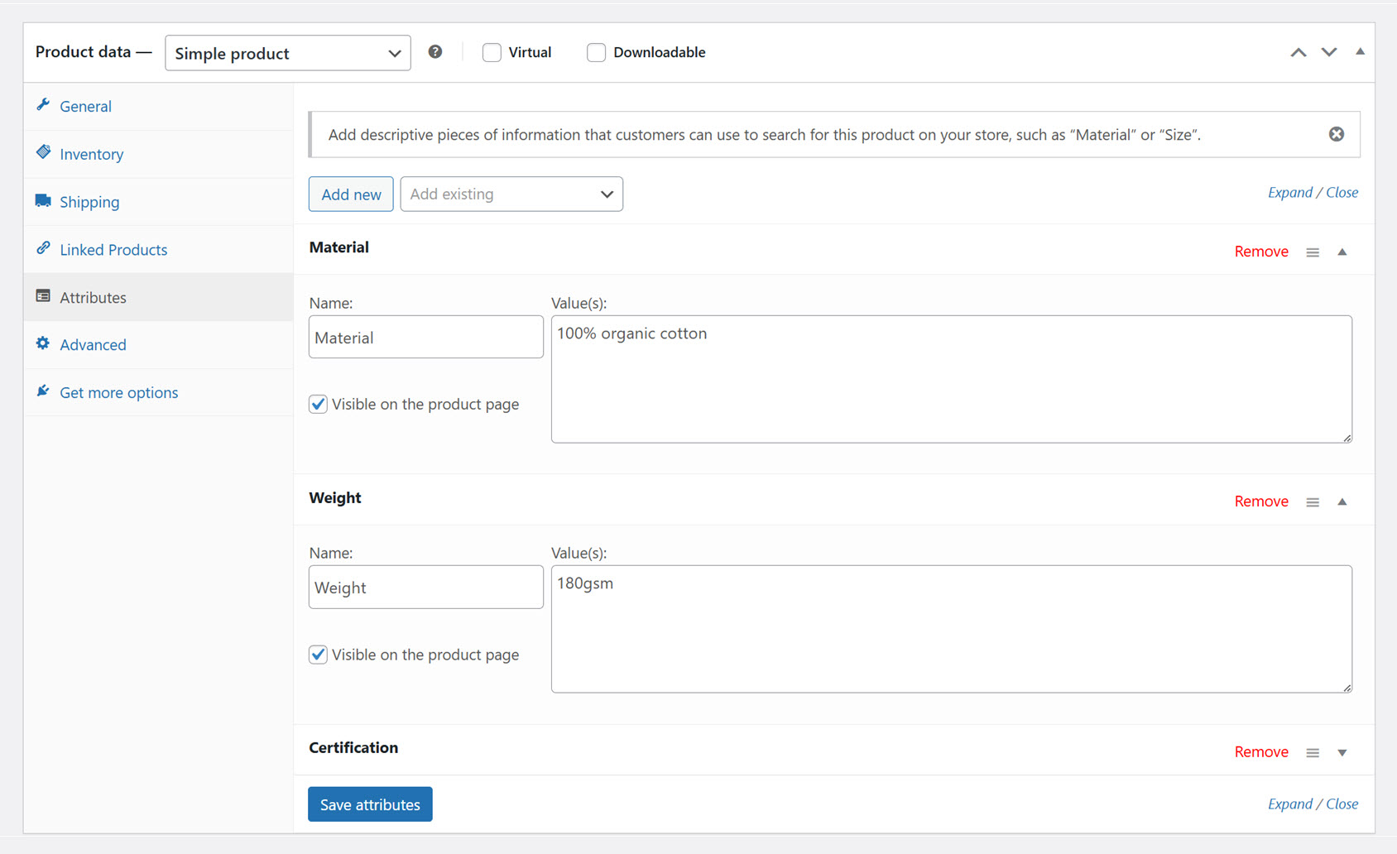Click the gear icon beside Advanced
This screenshot has width=1397, height=854.
coord(44,344)
